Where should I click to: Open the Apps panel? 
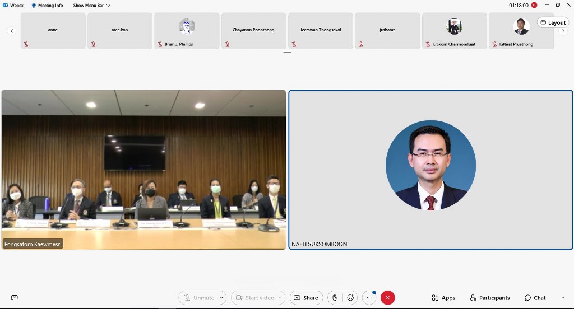pyautogui.click(x=443, y=298)
